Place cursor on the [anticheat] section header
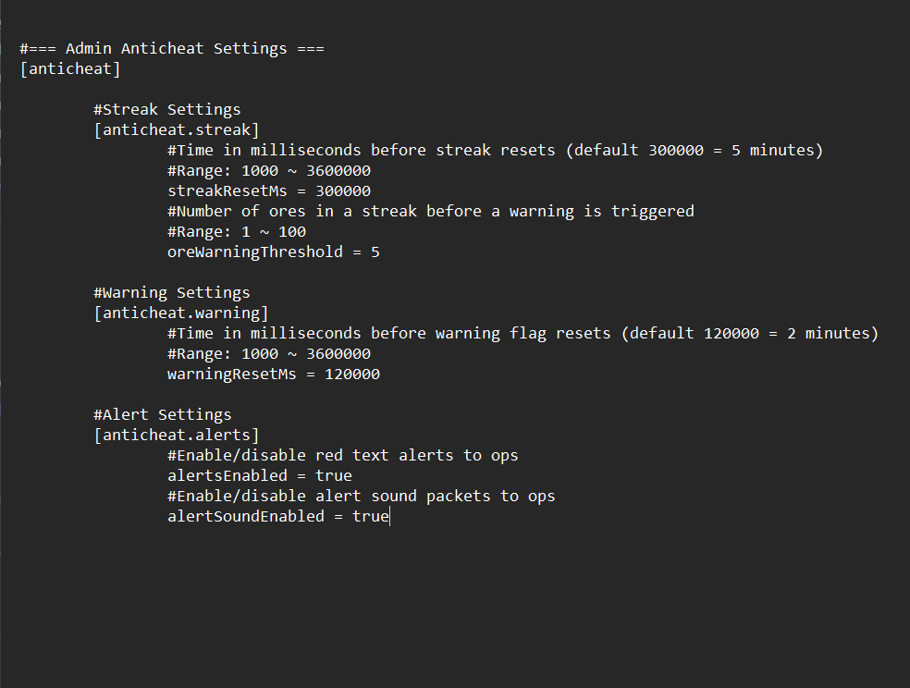 pyautogui.click(x=70, y=68)
